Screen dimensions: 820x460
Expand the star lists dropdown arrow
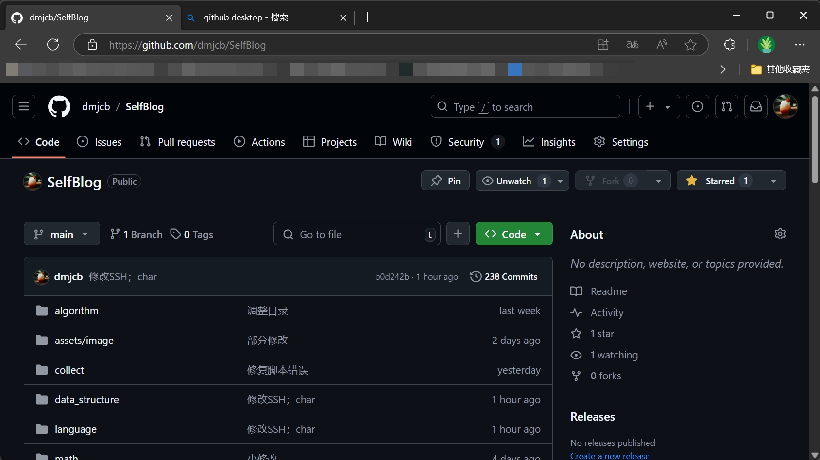774,181
